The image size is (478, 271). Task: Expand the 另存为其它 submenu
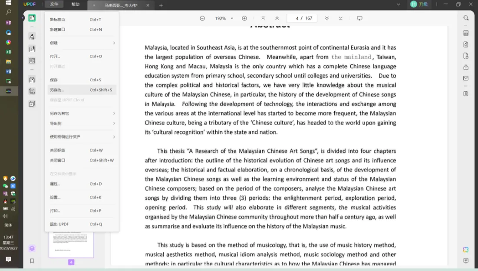click(82, 113)
